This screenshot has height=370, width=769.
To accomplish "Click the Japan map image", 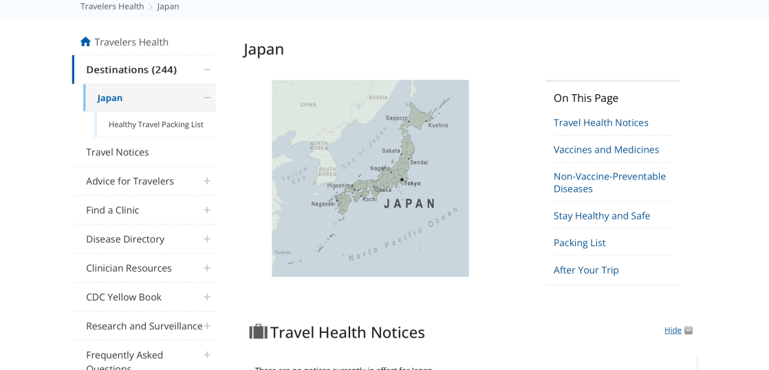I will click(x=370, y=178).
